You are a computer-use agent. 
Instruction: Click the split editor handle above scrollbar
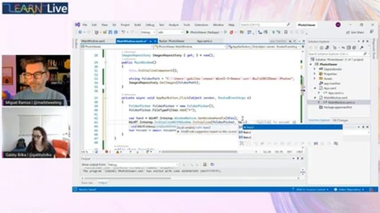(303, 47)
